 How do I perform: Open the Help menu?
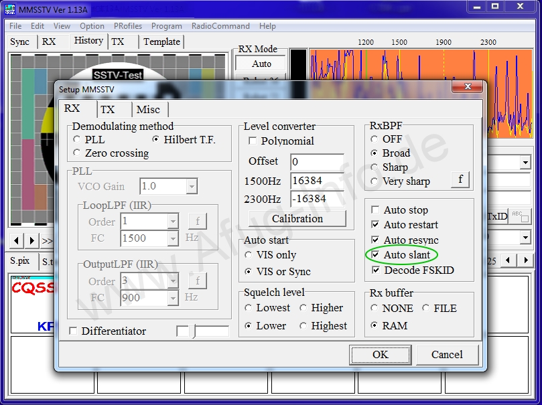pos(267,26)
